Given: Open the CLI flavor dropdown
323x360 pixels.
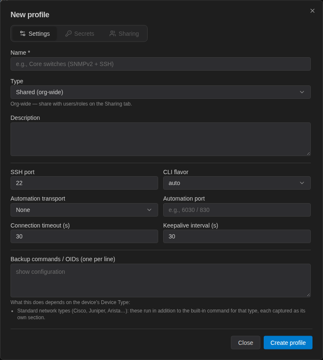Looking at the screenshot, I should [237, 183].
